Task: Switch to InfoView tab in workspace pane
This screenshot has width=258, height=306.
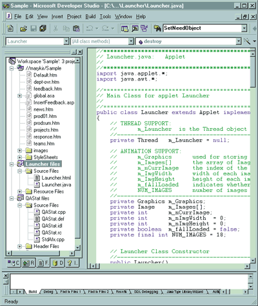Action: click(x=72, y=263)
